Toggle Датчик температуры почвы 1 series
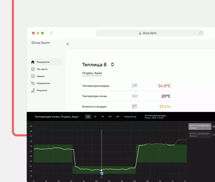Screen dimensions: 215x182 point(200,127)
